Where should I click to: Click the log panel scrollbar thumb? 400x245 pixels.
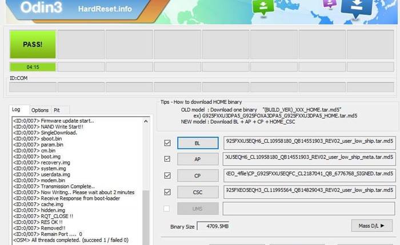click(x=146, y=217)
